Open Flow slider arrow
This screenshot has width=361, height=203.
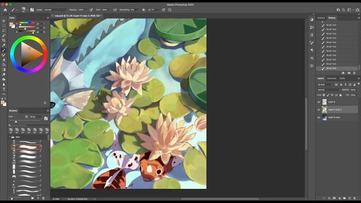[x=109, y=10]
